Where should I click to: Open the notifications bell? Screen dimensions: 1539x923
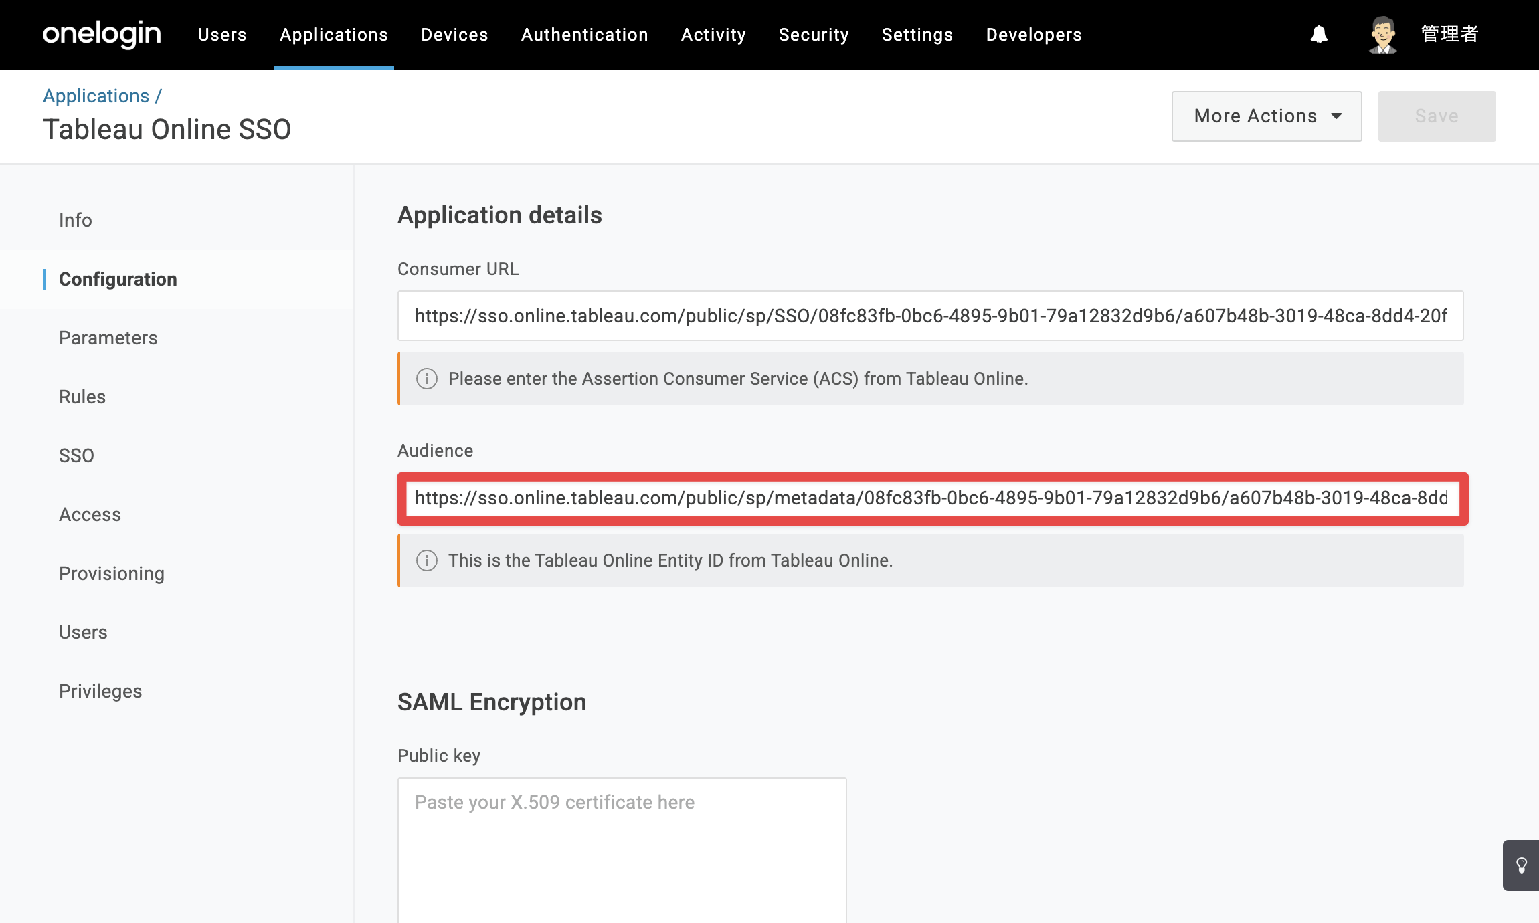[1319, 34]
